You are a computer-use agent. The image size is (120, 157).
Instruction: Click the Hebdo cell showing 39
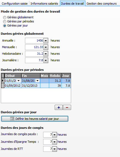55,86
